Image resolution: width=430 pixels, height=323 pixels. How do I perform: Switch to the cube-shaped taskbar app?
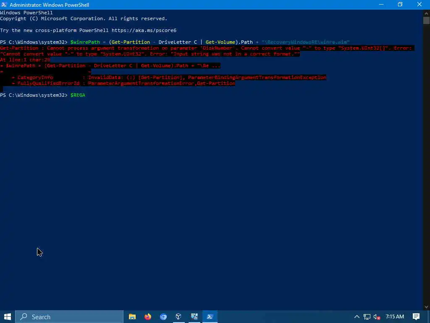coord(178,317)
